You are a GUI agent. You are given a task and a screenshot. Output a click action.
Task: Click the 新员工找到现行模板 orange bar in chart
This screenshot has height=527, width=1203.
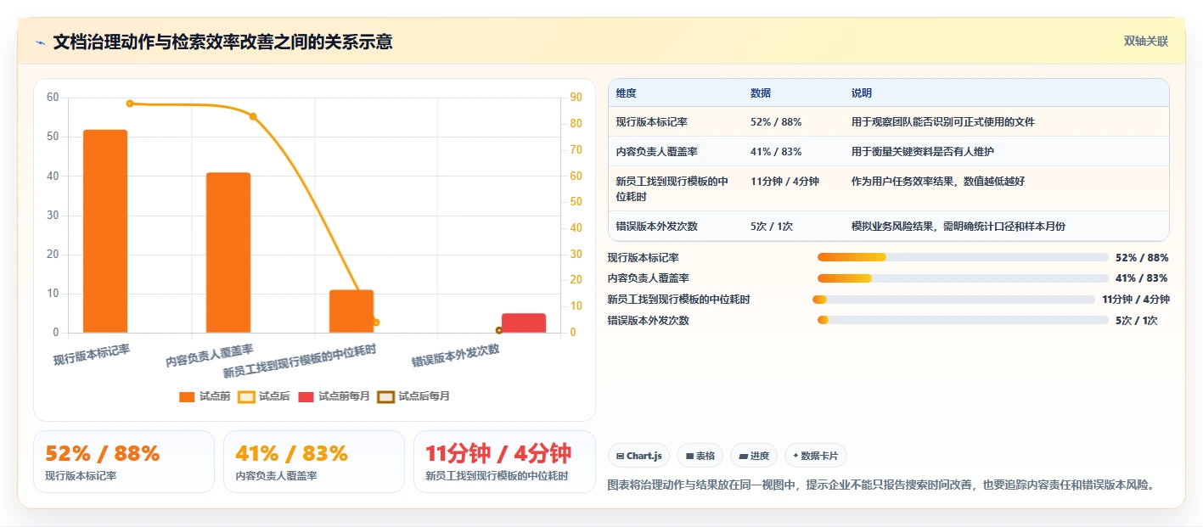pyautogui.click(x=351, y=311)
